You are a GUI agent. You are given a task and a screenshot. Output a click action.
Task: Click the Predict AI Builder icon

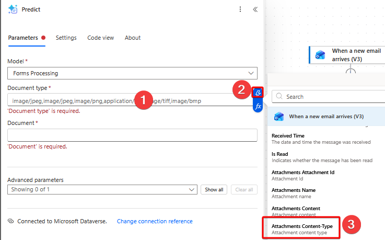[x=13, y=9]
